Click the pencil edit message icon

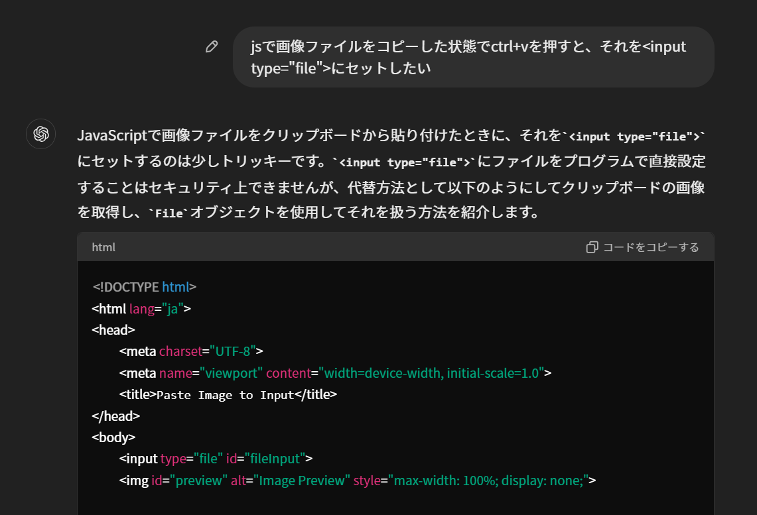coord(212,46)
